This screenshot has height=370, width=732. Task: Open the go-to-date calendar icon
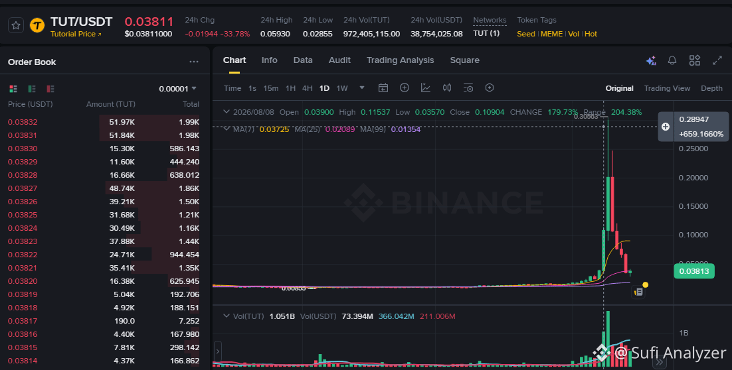[383, 88]
